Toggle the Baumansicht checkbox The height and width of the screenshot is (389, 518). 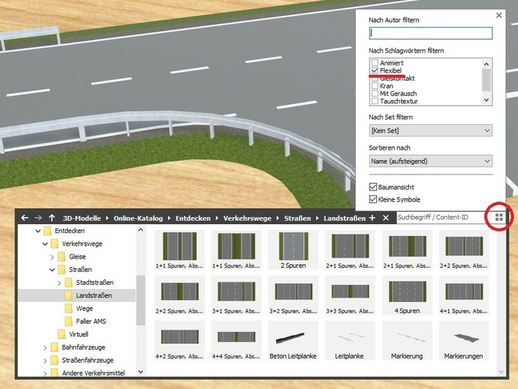(374, 187)
